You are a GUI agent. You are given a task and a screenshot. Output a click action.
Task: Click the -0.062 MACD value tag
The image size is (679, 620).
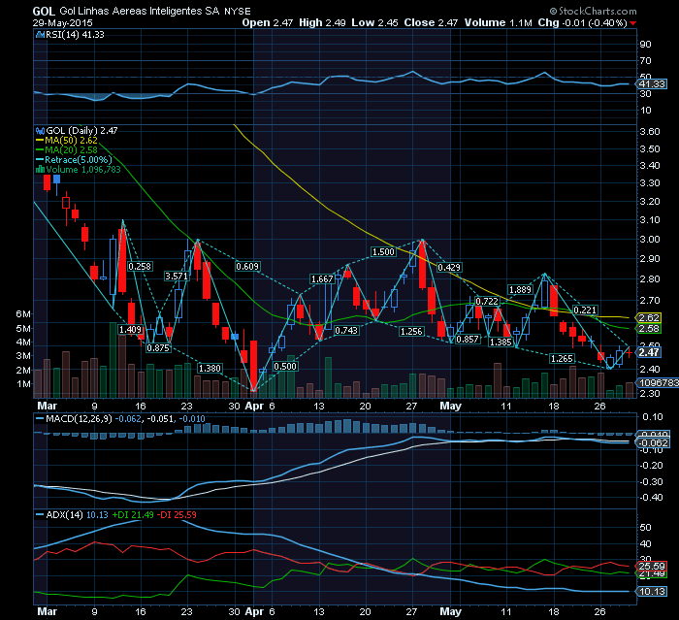pos(653,442)
